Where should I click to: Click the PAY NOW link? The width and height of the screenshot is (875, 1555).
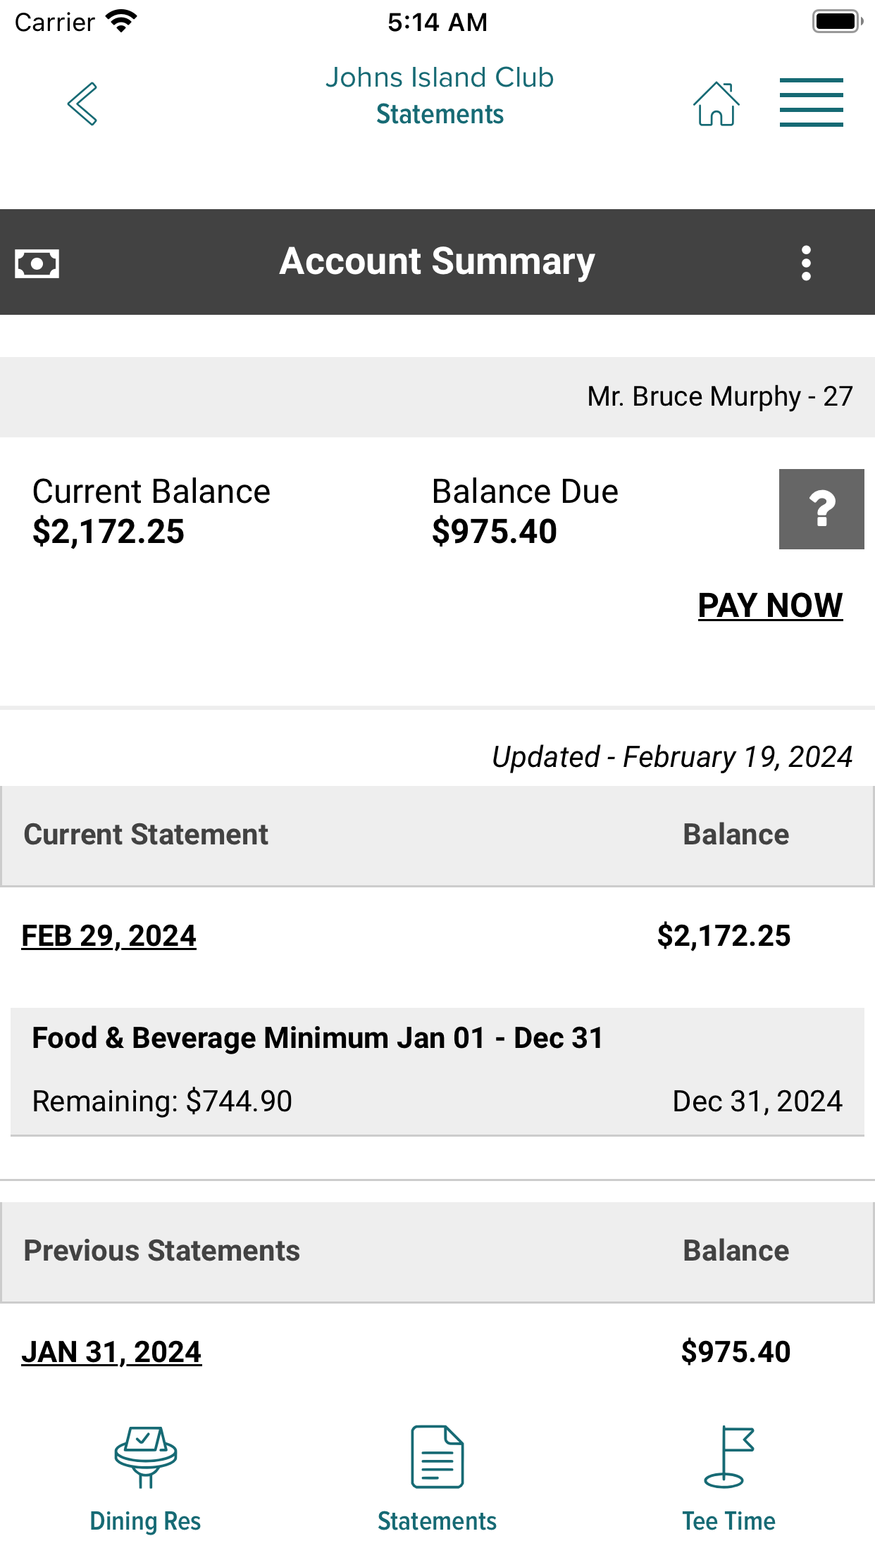click(770, 605)
